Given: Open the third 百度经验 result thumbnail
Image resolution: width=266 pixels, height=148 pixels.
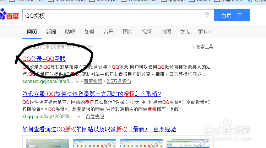Looking at the screenshot, I should (141, 143).
